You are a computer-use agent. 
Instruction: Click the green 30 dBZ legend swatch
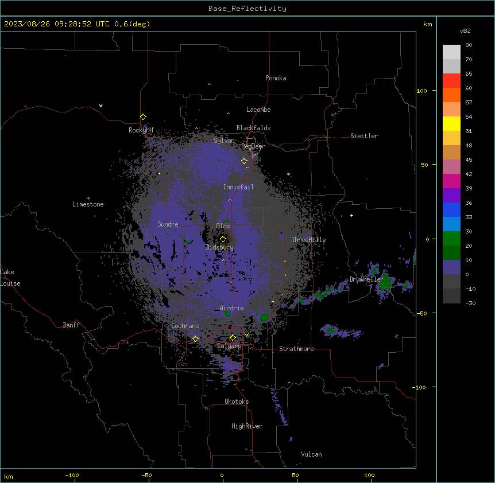pyautogui.click(x=451, y=239)
